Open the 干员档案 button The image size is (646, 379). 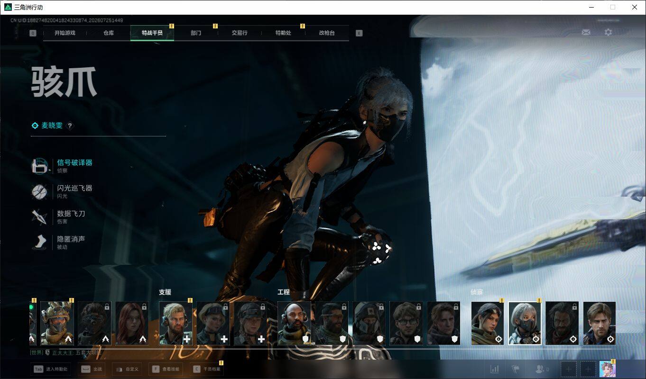coord(206,369)
